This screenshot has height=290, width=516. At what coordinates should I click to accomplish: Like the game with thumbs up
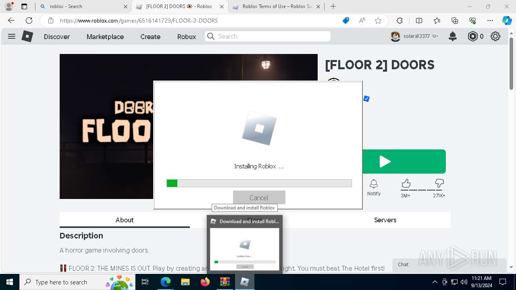[x=406, y=184]
